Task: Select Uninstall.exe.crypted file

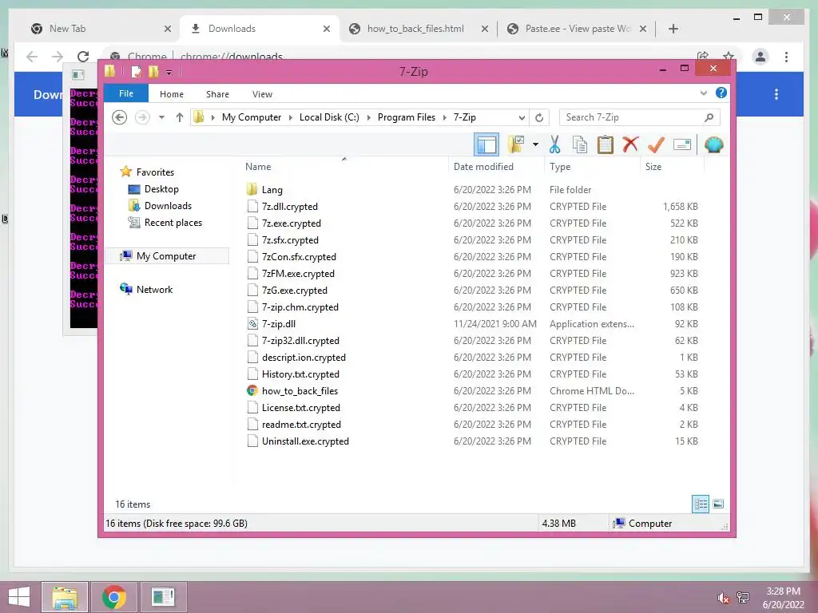Action: point(305,441)
